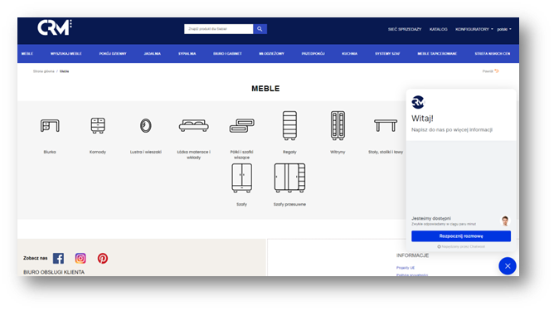Focus the product search input field
554x311 pixels.
219,29
